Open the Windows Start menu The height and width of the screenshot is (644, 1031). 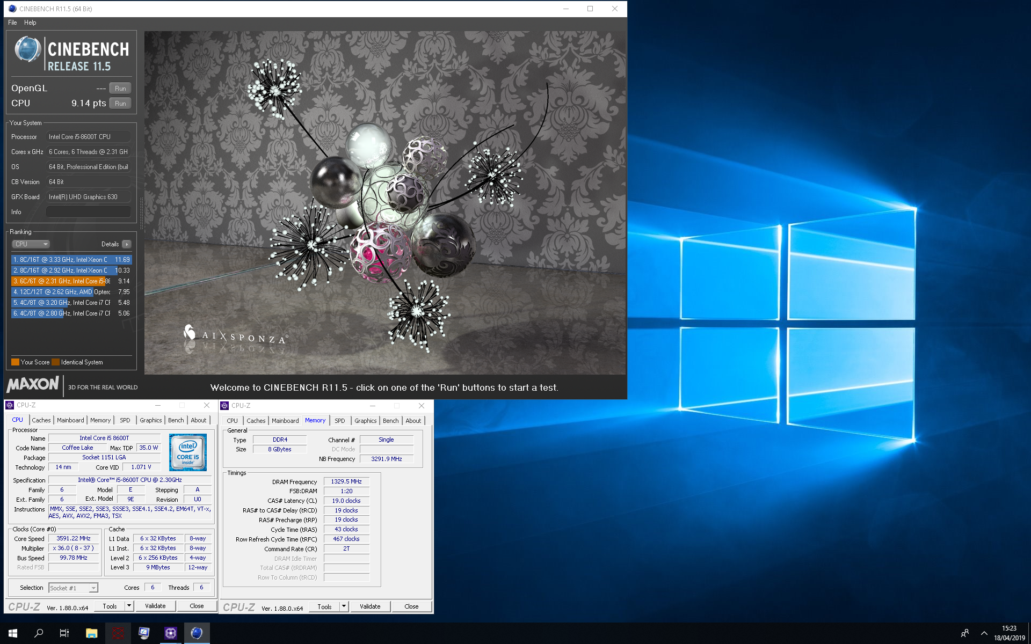point(13,633)
